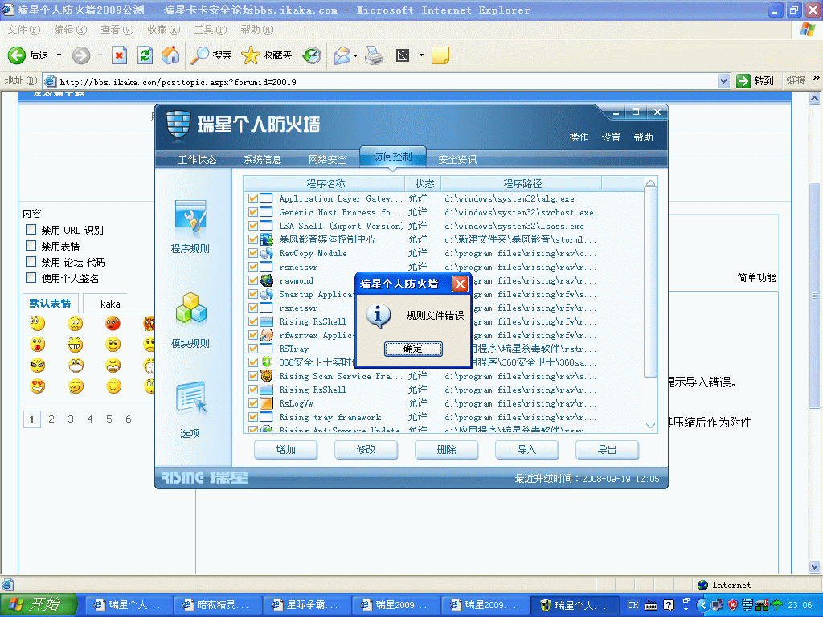Open the History icon in IE toolbar
Screen dimensions: 823x617
coord(312,55)
